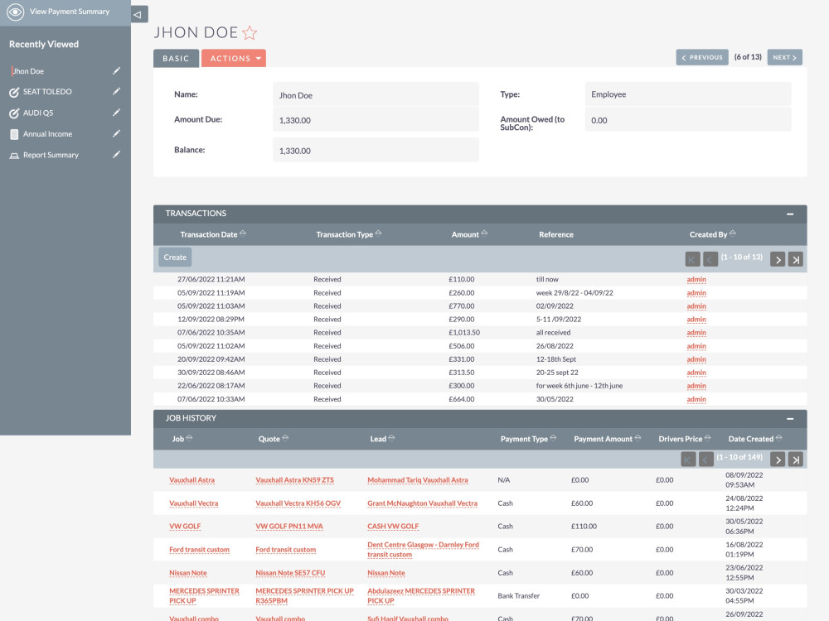Click the Amount Due field 1,330.00
This screenshot has height=621, width=829.
(376, 120)
